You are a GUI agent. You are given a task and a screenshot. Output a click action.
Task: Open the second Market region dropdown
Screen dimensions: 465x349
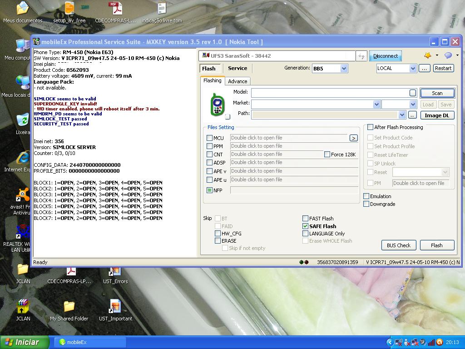click(x=413, y=105)
